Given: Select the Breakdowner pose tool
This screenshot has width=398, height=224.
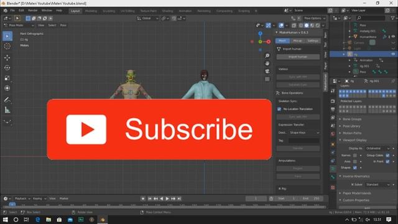Looking at the screenshot, I should [7, 122].
